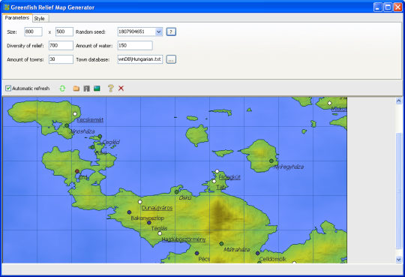Click the green refresh arrows icon
This screenshot has width=405, height=277.
pos(62,89)
